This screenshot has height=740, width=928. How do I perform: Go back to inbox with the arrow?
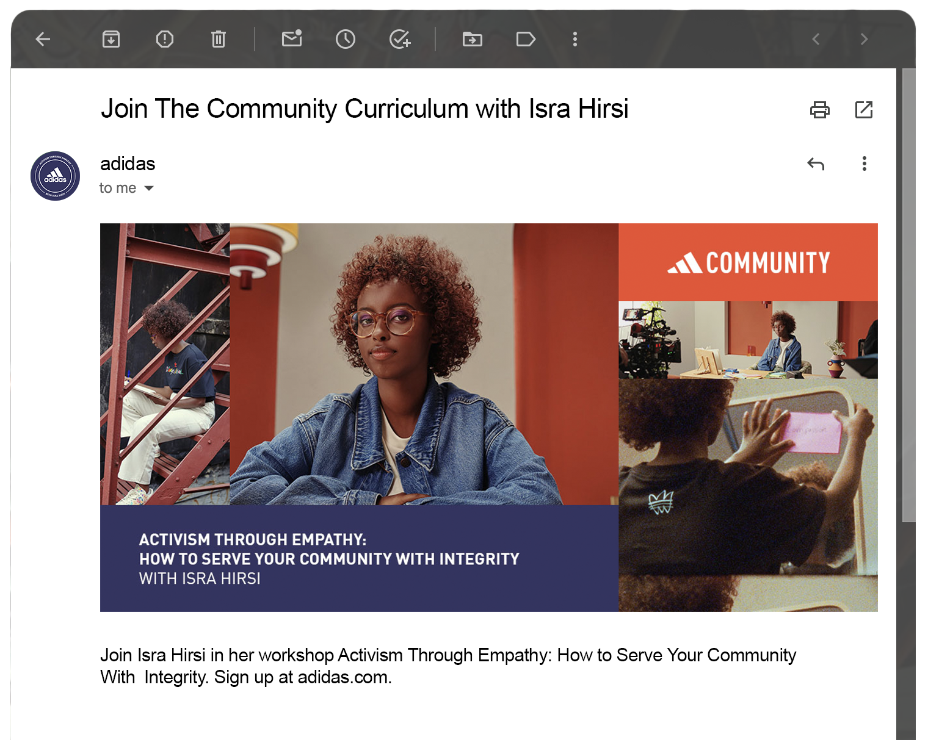[x=43, y=40]
